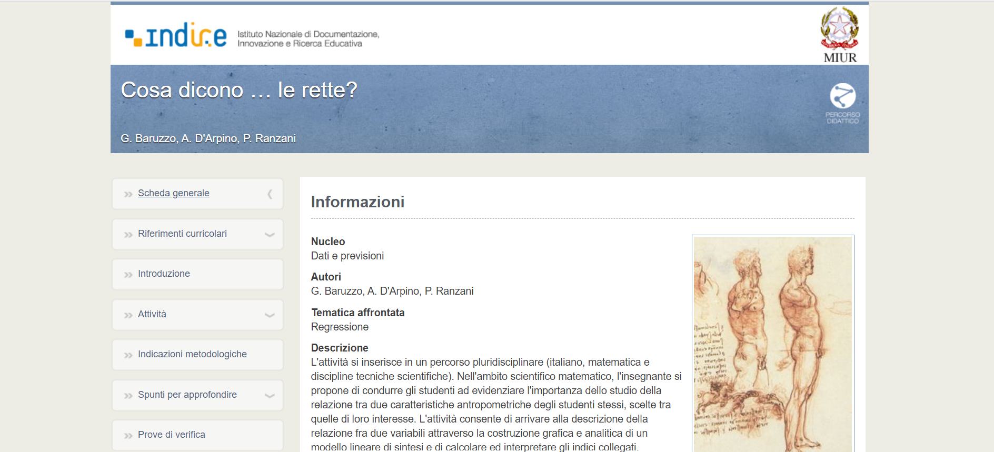Open the Introduzione menu item

164,274
